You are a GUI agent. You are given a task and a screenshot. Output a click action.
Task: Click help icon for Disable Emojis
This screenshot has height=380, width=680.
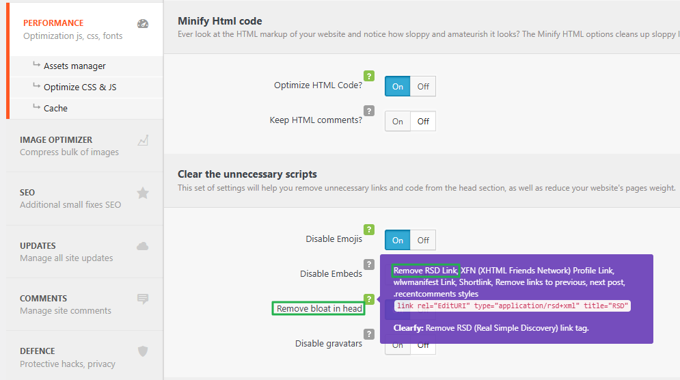pyautogui.click(x=369, y=230)
